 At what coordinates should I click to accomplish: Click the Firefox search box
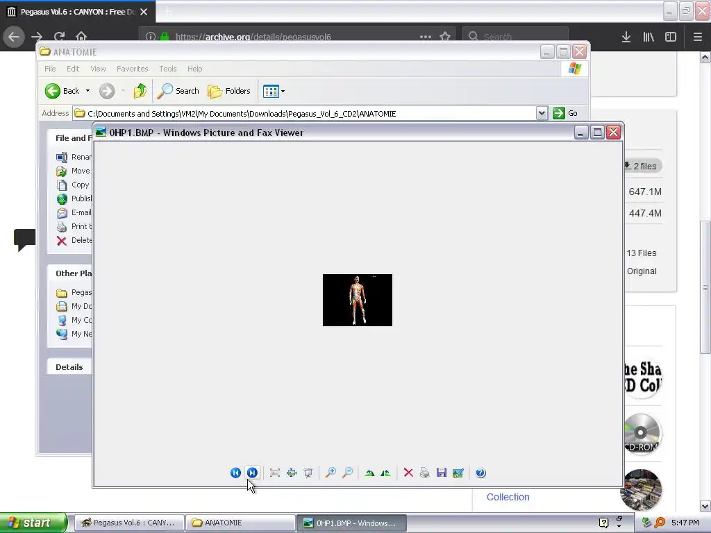coord(516,37)
